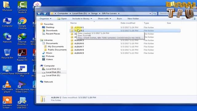The height and width of the screenshot is (111, 197).
Task: Open the Share with dropdown
Action: [104, 18]
